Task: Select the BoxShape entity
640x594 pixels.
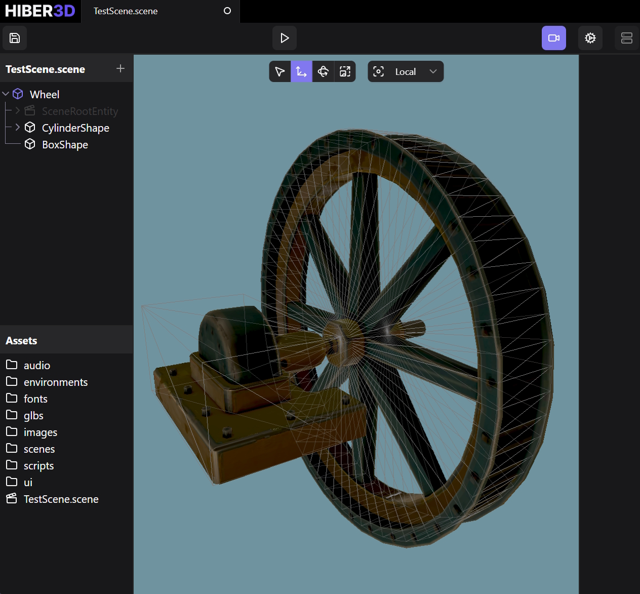Action: [65, 145]
